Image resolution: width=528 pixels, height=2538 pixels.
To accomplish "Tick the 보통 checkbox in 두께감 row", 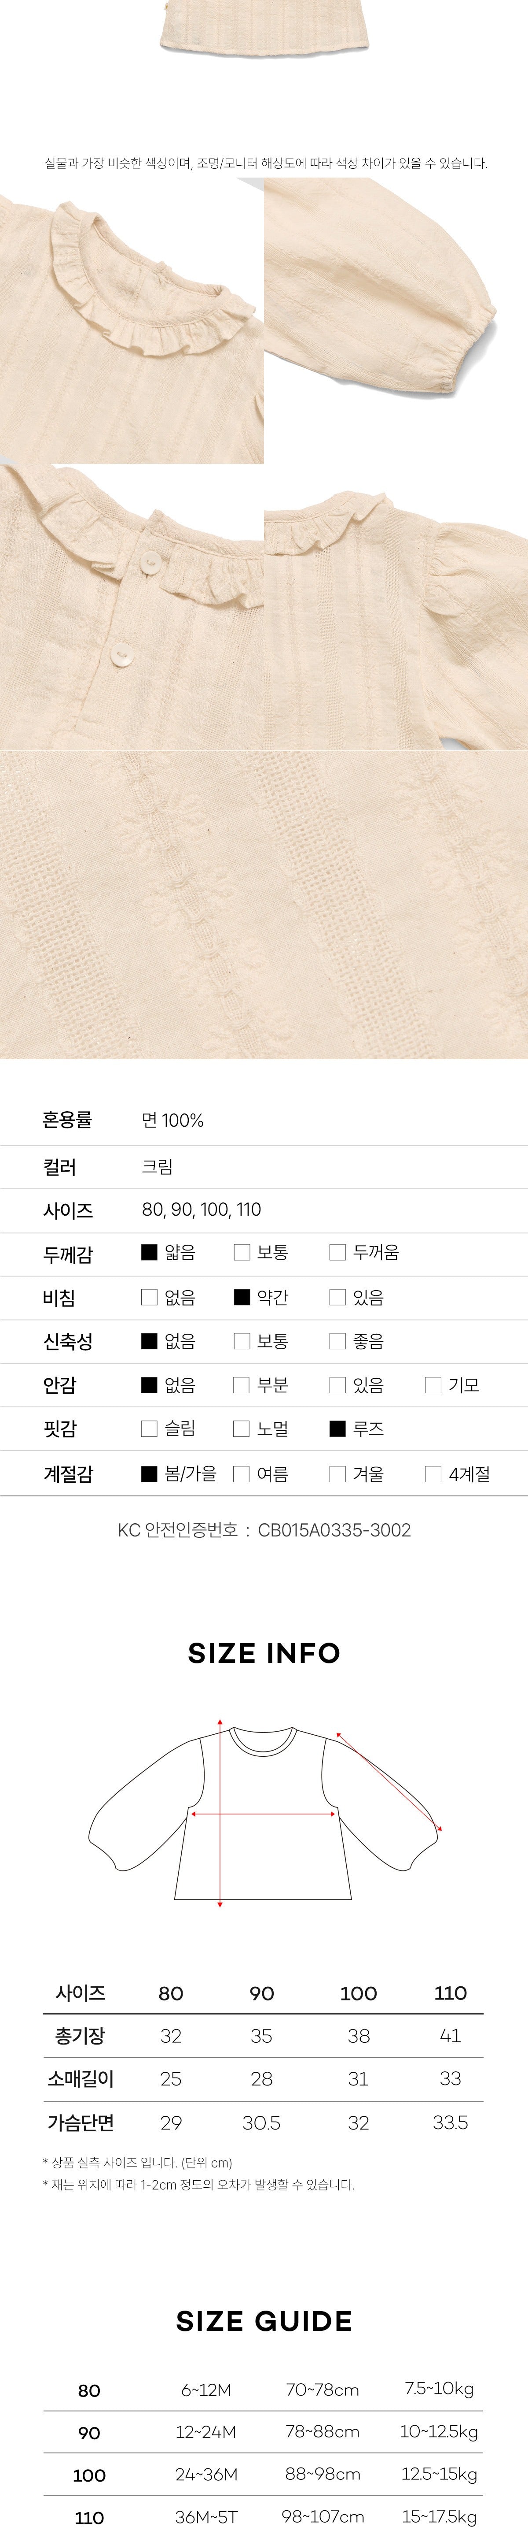I will (242, 1252).
